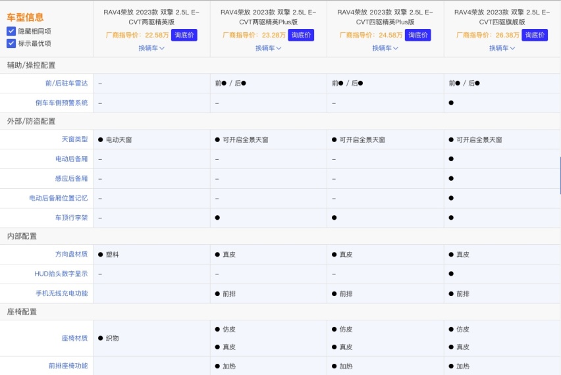Click the 织物 seat material cell

coord(113,338)
